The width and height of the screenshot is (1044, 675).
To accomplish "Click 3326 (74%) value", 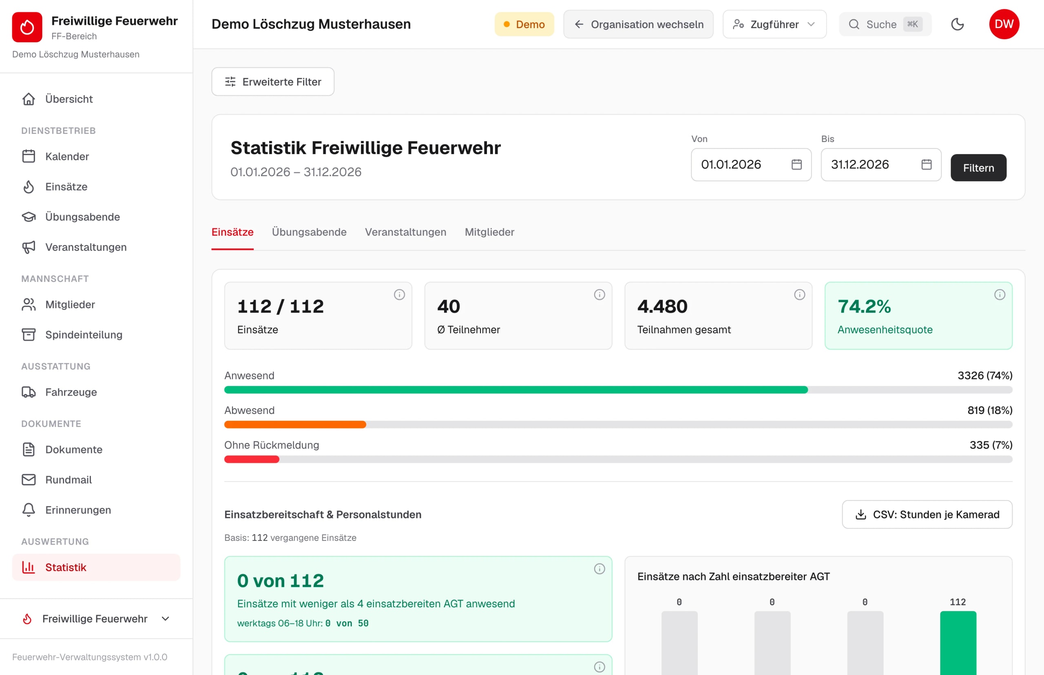I will tap(985, 376).
